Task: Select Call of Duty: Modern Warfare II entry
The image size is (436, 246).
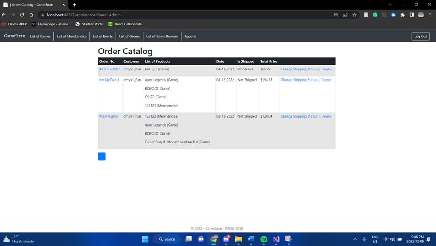Action: [x=177, y=142]
